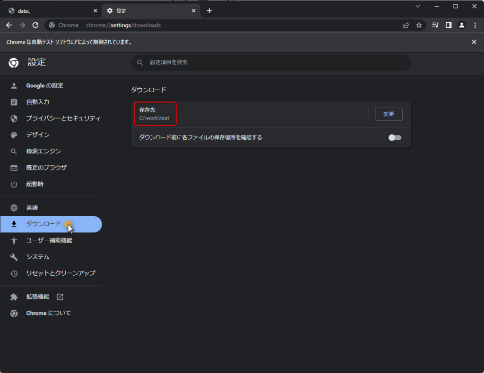The height and width of the screenshot is (373, 484).
Task: Open a new tab with the plus button
Action: (x=209, y=11)
